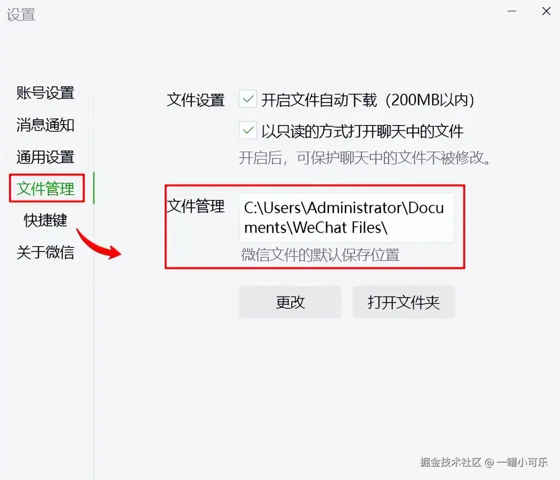Toggle the 以只读的方式打开聊天中的文件 checkbox
Screen dimensions: 560x480
(248, 131)
